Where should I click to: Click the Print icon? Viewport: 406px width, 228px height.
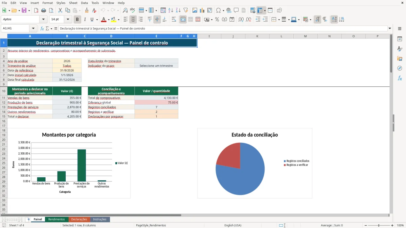pos(44,10)
